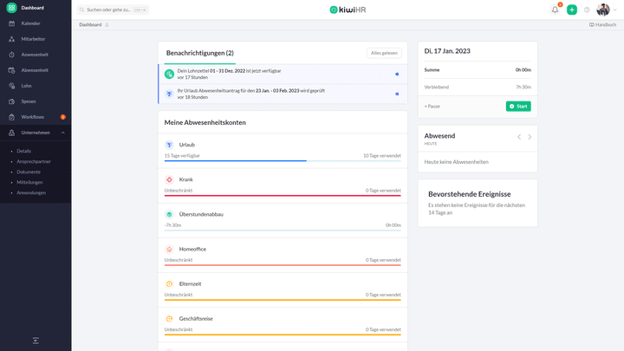Collapse the Unternehmen sidebar section

(x=62, y=133)
